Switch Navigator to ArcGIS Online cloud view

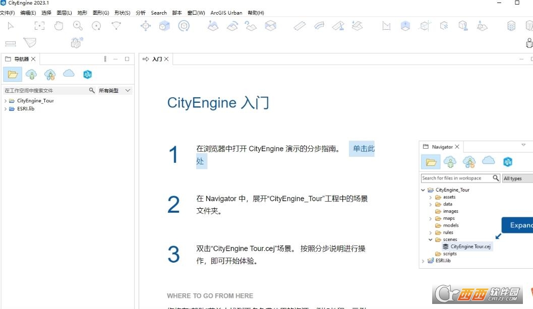click(69, 73)
